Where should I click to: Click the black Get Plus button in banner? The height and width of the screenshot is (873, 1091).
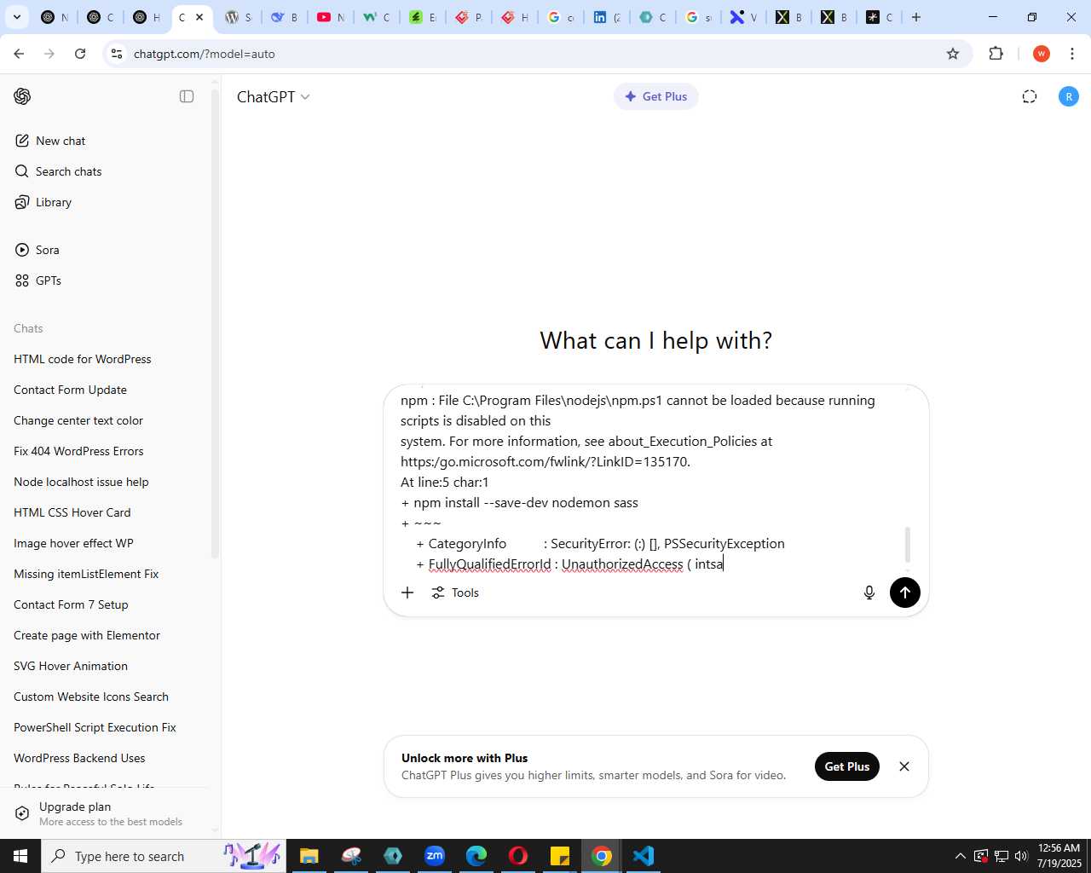click(x=847, y=766)
